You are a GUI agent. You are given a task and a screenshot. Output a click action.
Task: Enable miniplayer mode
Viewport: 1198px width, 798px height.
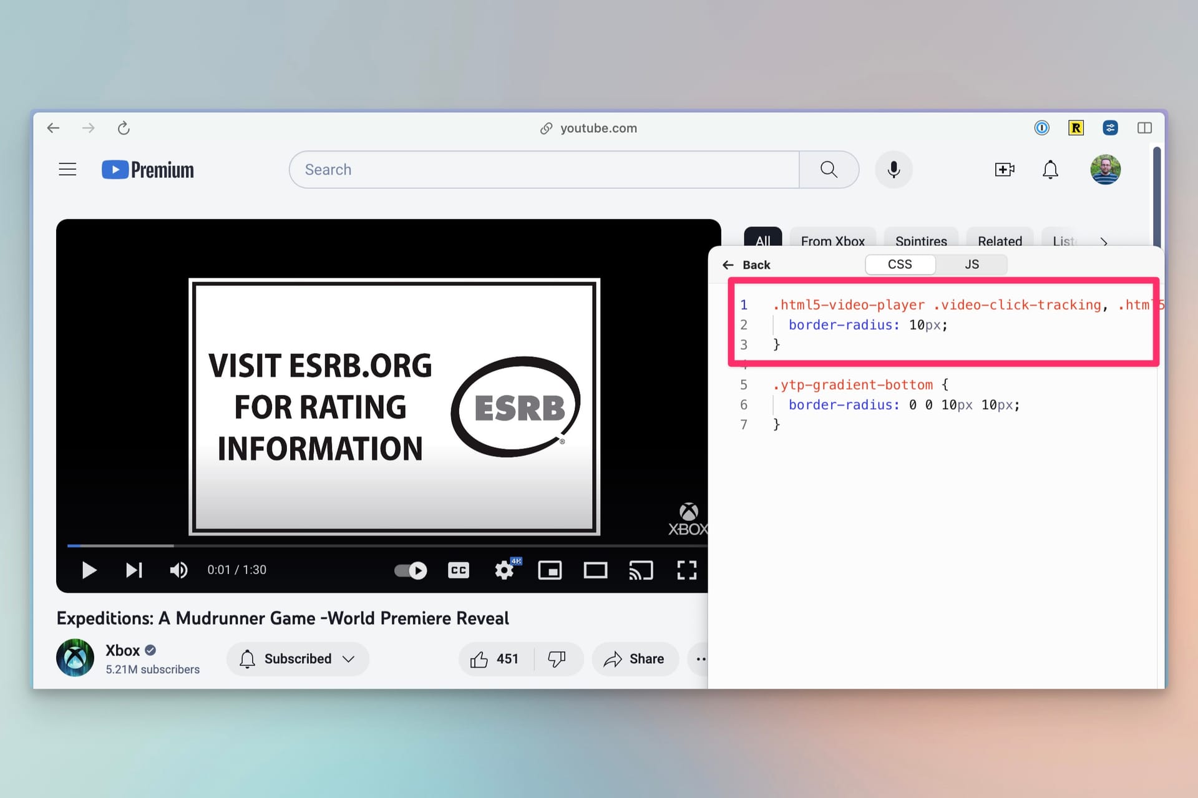click(x=550, y=570)
